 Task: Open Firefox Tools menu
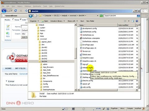pos(45,6)
